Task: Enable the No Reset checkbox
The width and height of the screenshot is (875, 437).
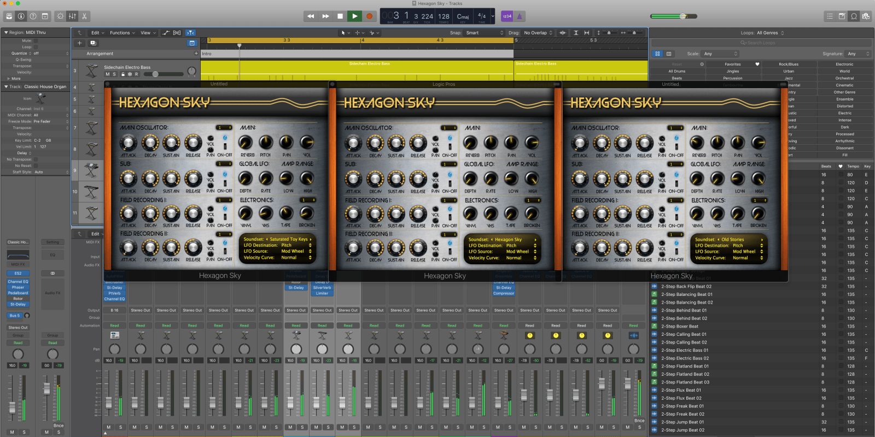Action: coord(36,166)
